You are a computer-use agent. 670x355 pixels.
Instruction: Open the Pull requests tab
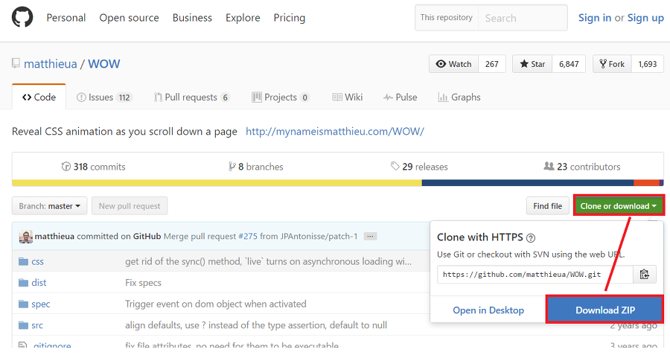point(192,97)
